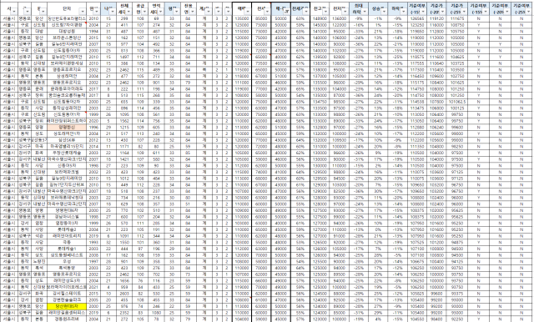Select the orange highlighted complex name cell

pos(67,128)
